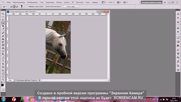
Task: Select the Lasso tool
Action: 3,20
